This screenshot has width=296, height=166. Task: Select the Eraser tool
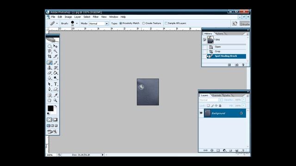click(x=49, y=73)
